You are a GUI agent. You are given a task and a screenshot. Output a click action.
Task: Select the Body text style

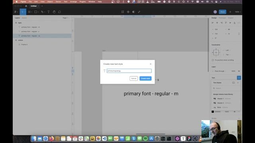[x=226, y=107]
